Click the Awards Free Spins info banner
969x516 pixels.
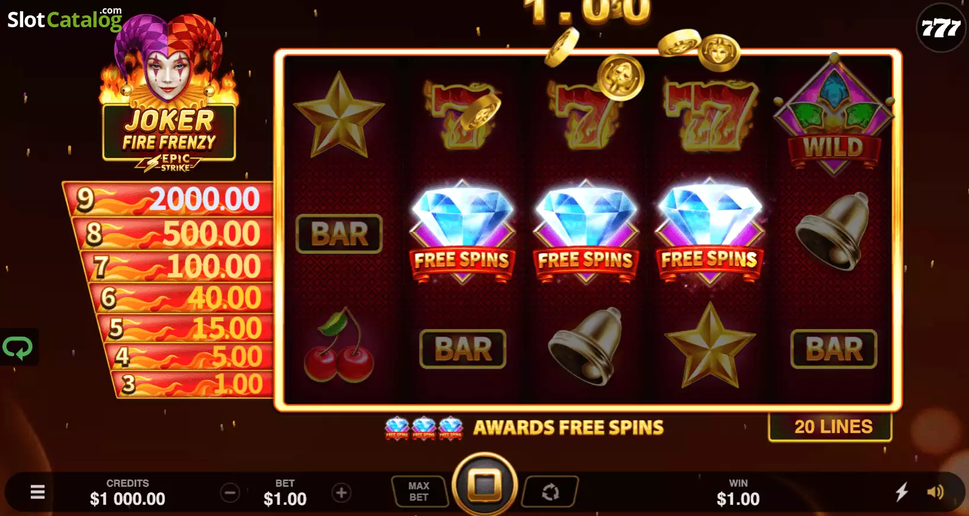[525, 427]
